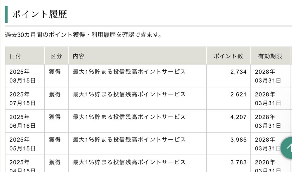This screenshot has width=292, height=172.
Task: Click the 2,621 points value
Action: tap(238, 95)
